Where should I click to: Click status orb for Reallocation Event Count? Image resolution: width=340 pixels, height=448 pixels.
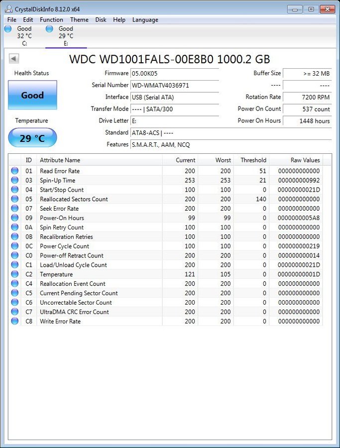click(14, 283)
